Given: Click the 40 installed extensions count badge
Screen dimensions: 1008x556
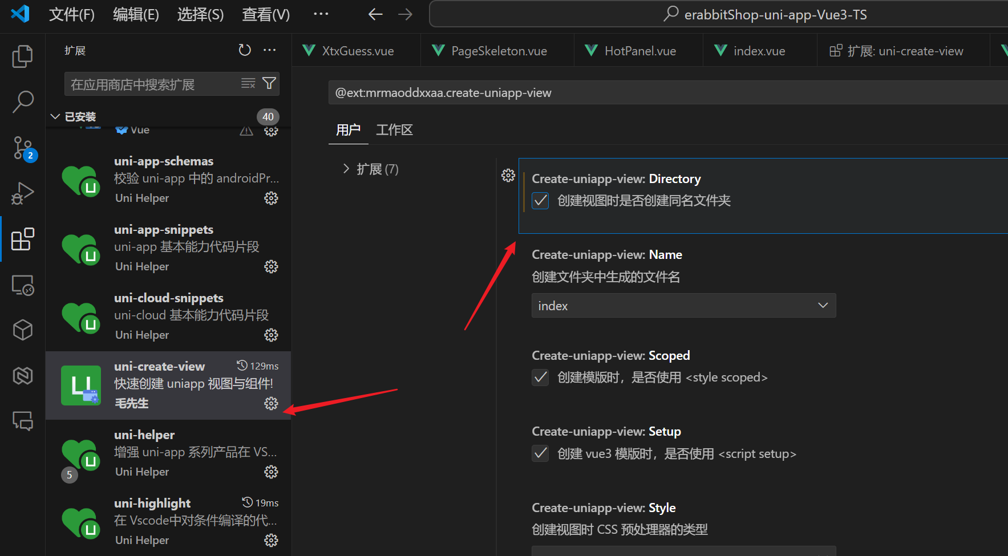Looking at the screenshot, I should [x=268, y=117].
